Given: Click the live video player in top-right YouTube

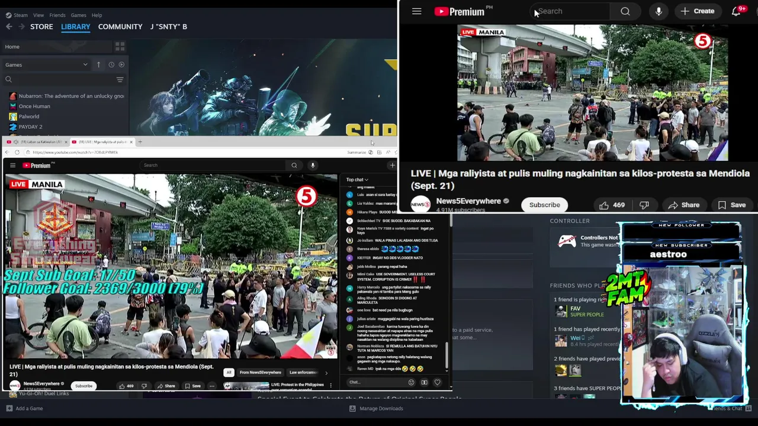Looking at the screenshot, I should (x=592, y=93).
